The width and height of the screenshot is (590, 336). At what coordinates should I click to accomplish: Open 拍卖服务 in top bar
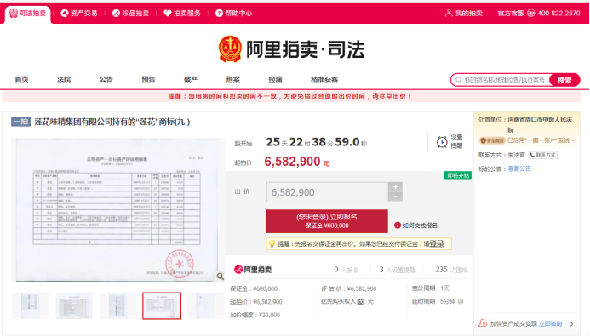pos(182,14)
